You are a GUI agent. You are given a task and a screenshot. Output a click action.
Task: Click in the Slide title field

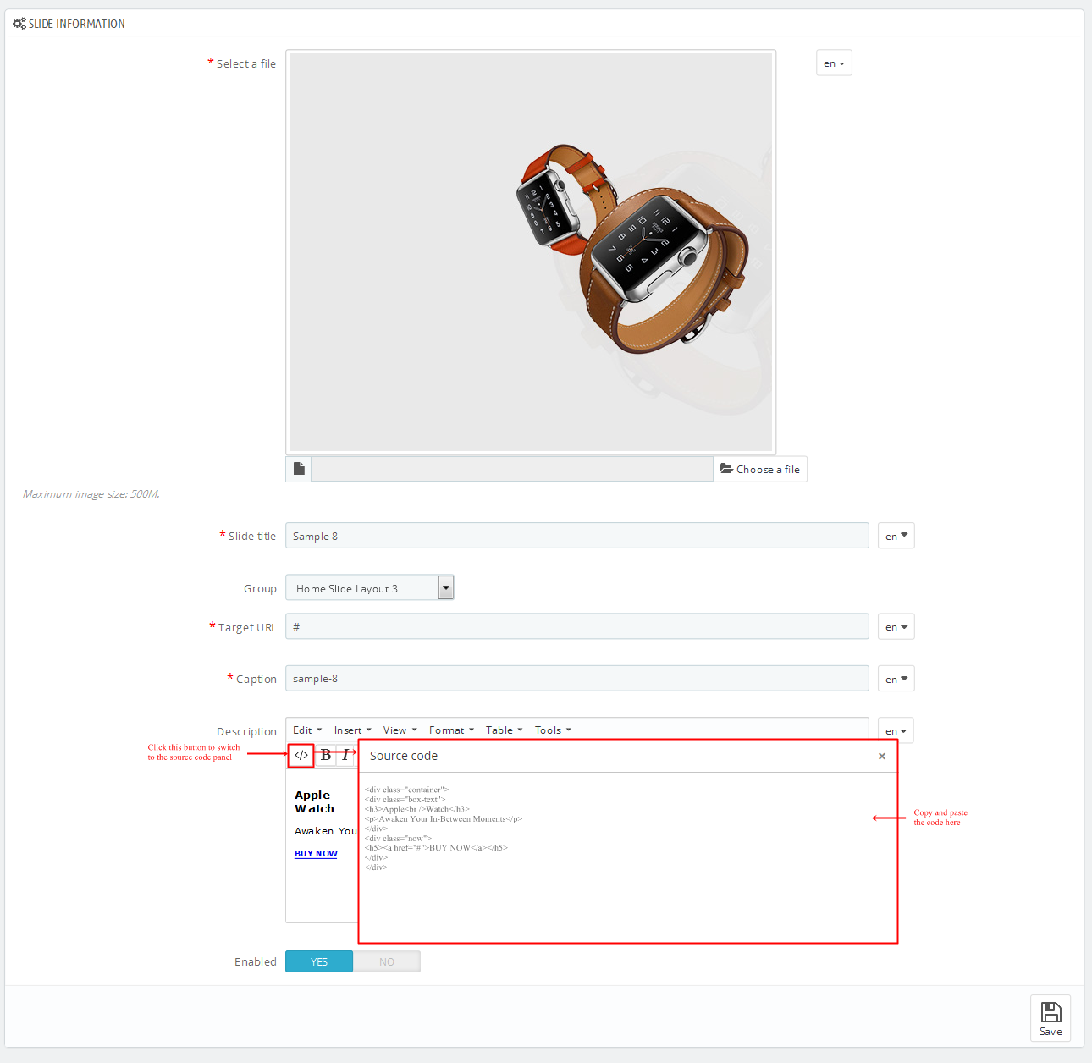pyautogui.click(x=577, y=536)
